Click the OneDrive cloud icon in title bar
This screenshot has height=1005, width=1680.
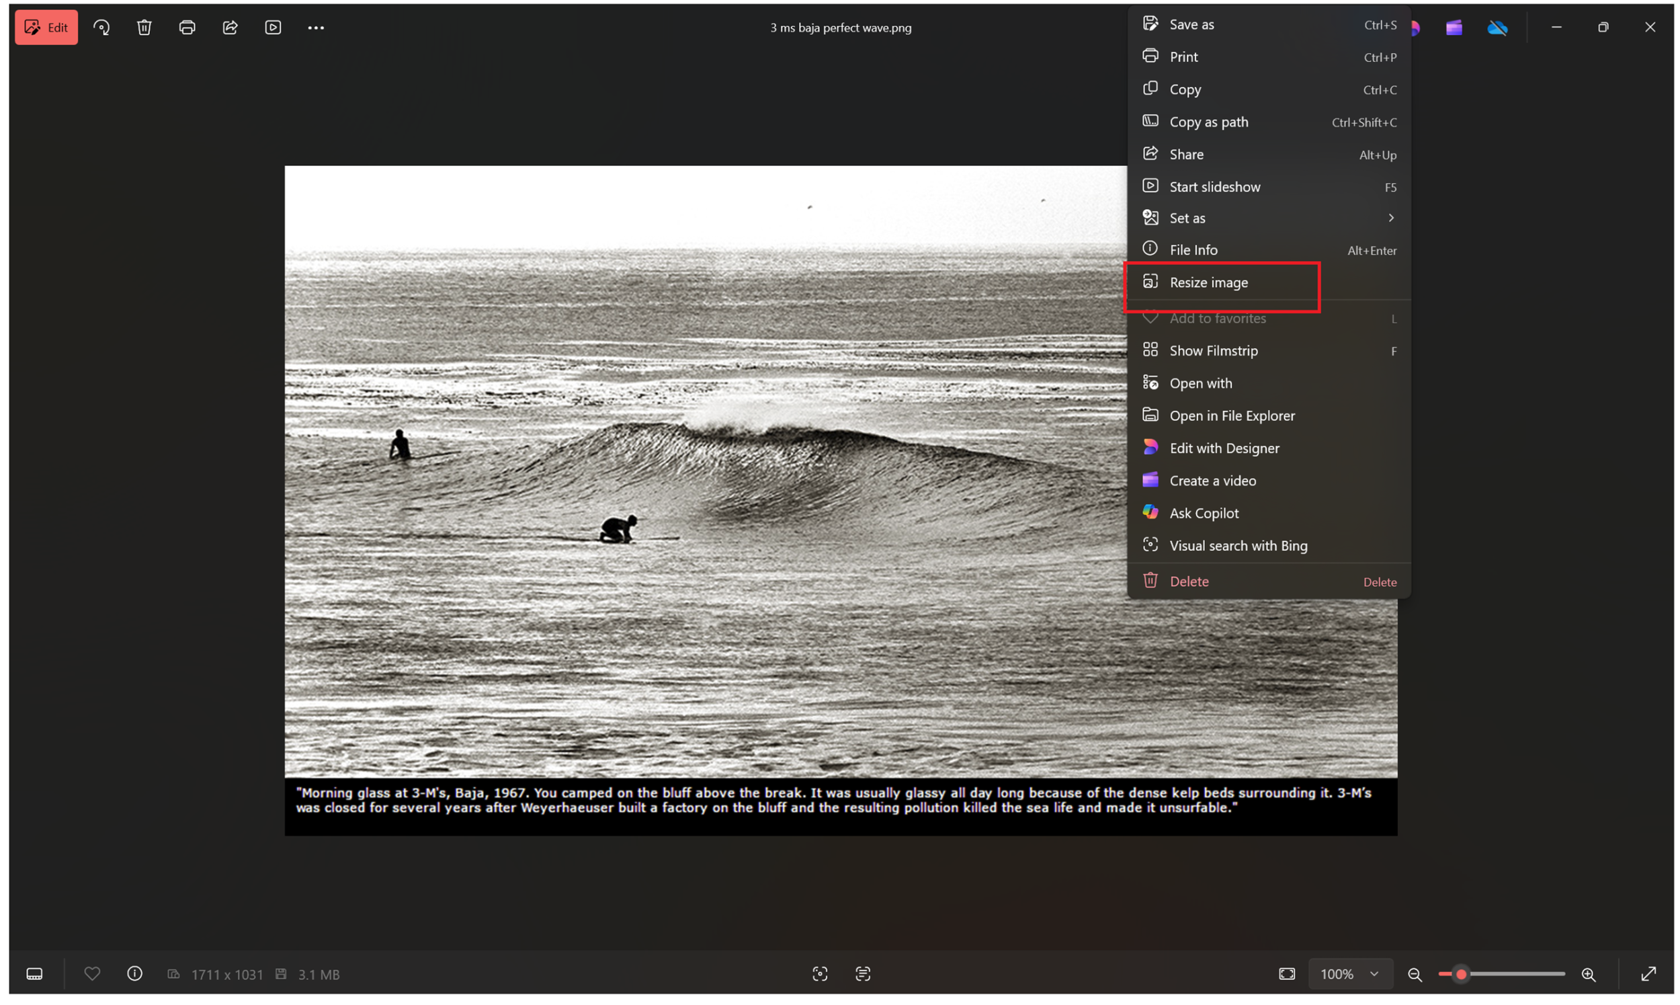pos(1497,28)
